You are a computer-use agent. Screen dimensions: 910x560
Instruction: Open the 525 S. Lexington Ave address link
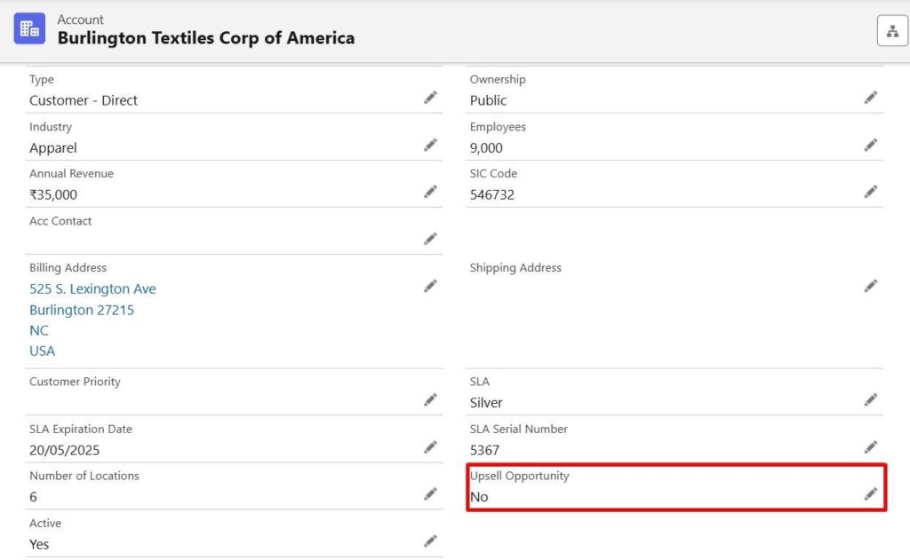[x=92, y=289]
